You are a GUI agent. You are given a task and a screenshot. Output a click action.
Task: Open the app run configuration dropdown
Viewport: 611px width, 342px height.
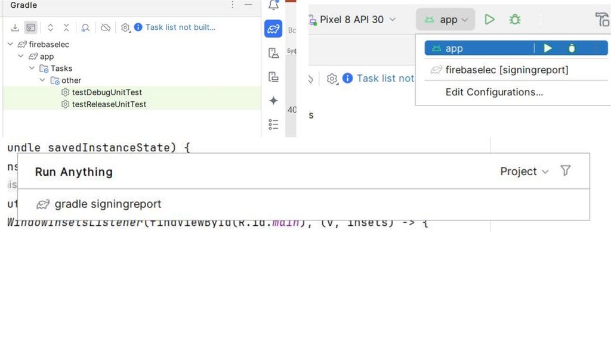pos(445,20)
